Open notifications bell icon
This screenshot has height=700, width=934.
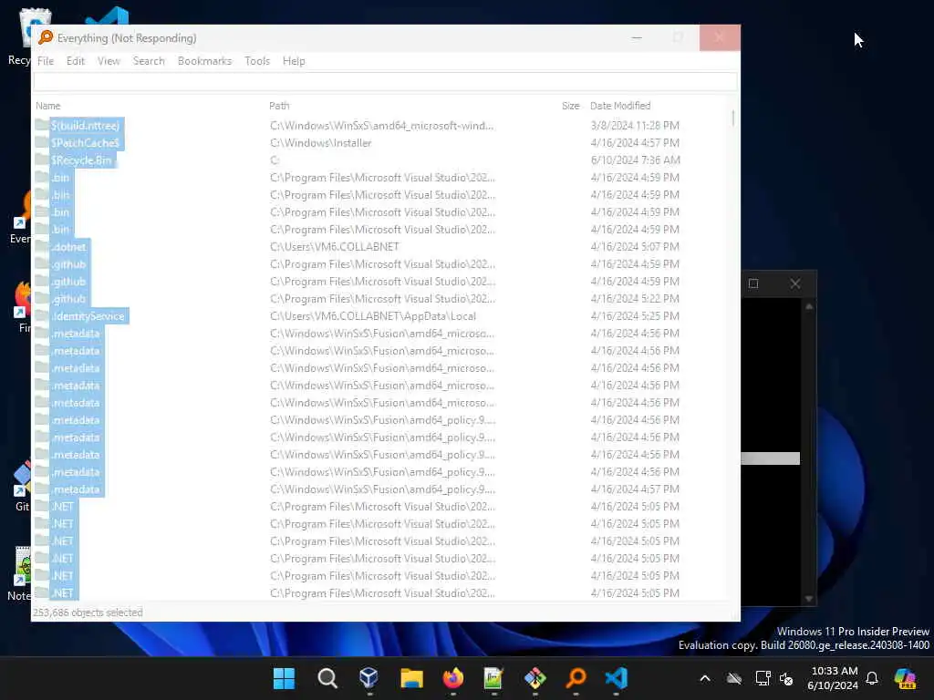point(872,678)
